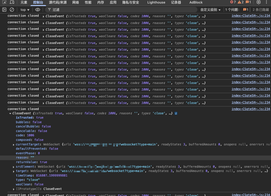Click the defaultPrevented: false property
The width and height of the screenshot is (271, 196).
[37, 149]
